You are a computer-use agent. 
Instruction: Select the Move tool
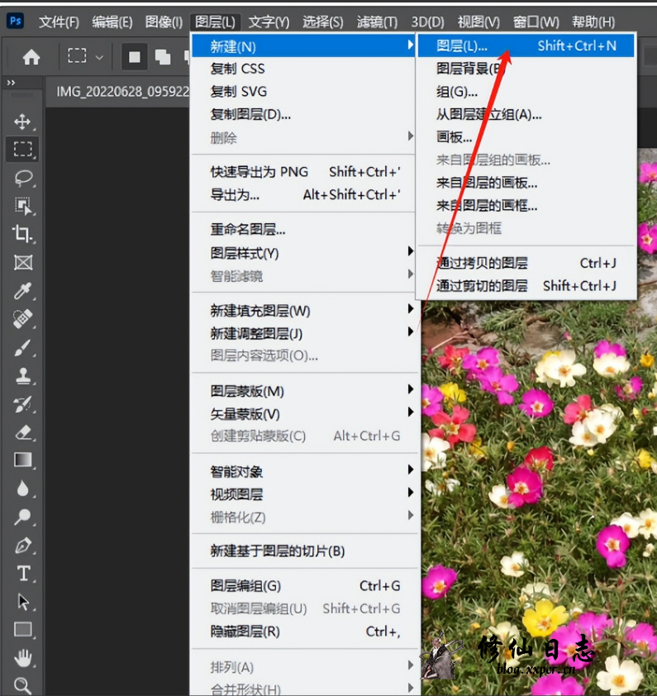[23, 122]
